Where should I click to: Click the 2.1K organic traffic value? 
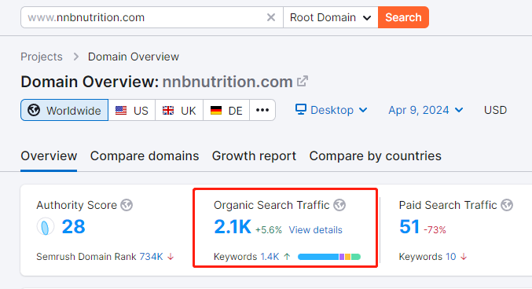(x=233, y=227)
